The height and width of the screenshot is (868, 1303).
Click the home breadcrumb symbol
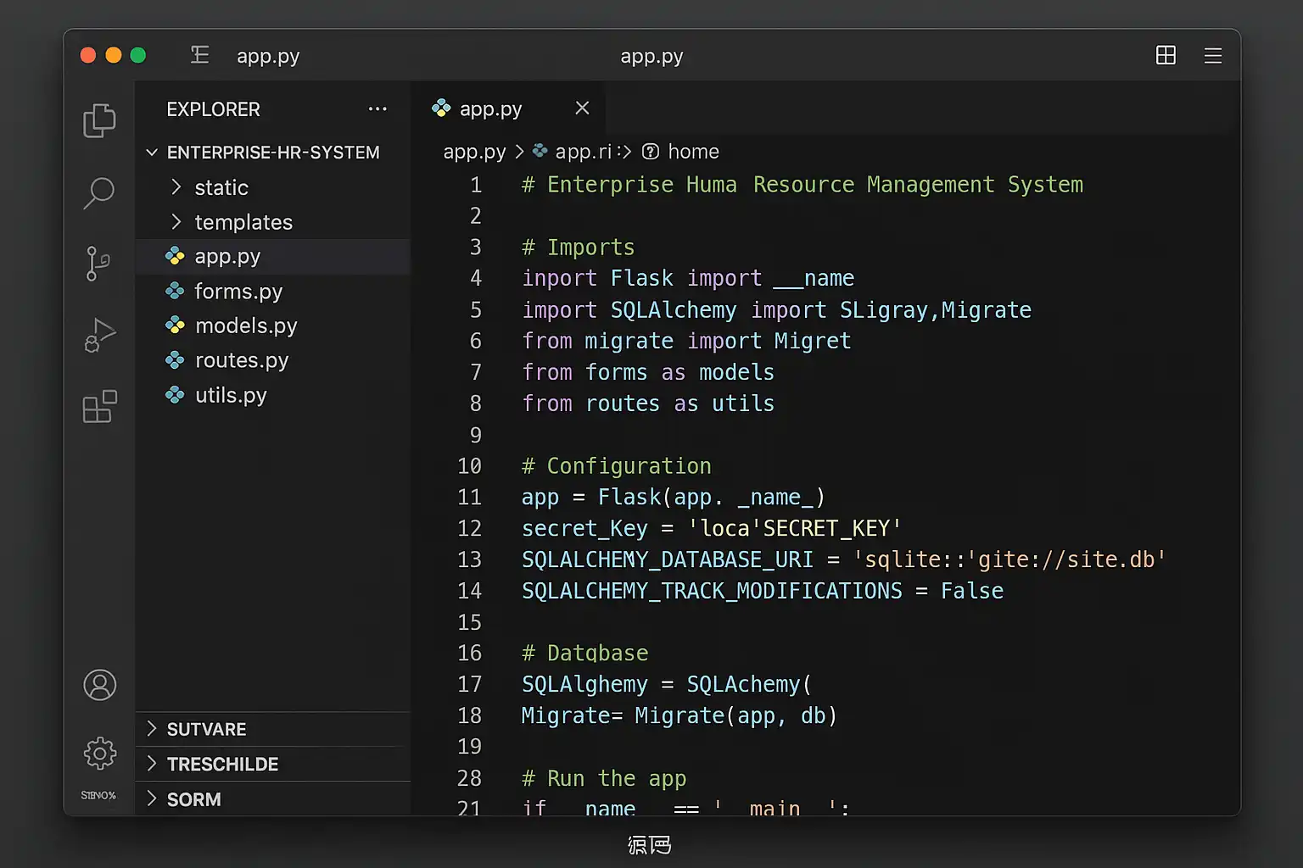[692, 152]
